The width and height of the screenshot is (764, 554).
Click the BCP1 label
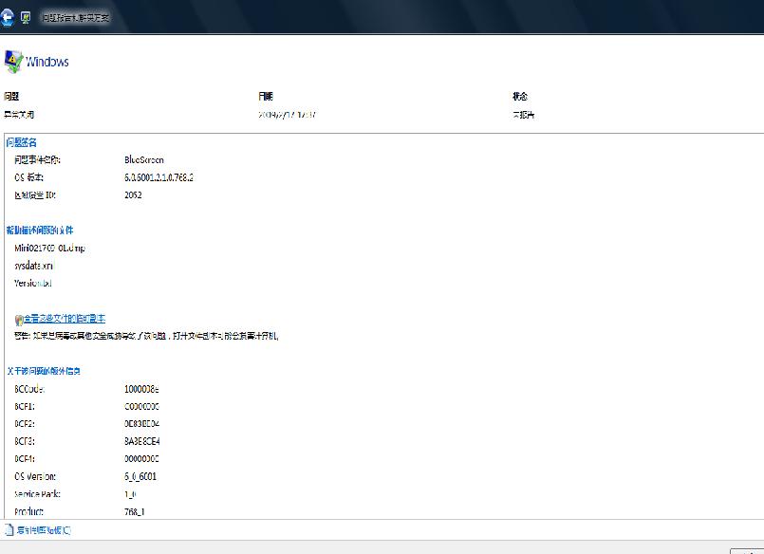(x=25, y=407)
